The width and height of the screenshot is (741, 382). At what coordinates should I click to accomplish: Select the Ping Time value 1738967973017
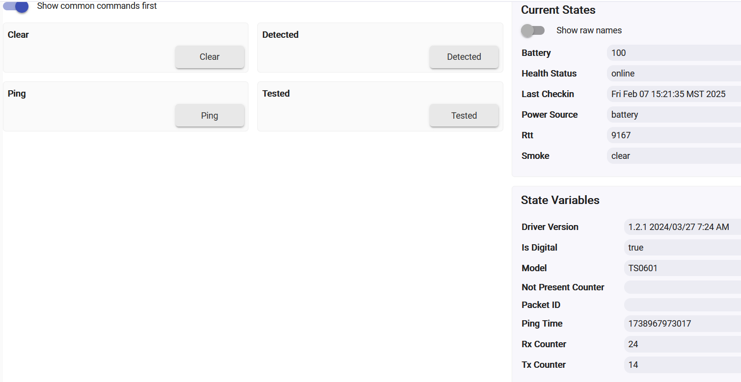pyautogui.click(x=683, y=324)
